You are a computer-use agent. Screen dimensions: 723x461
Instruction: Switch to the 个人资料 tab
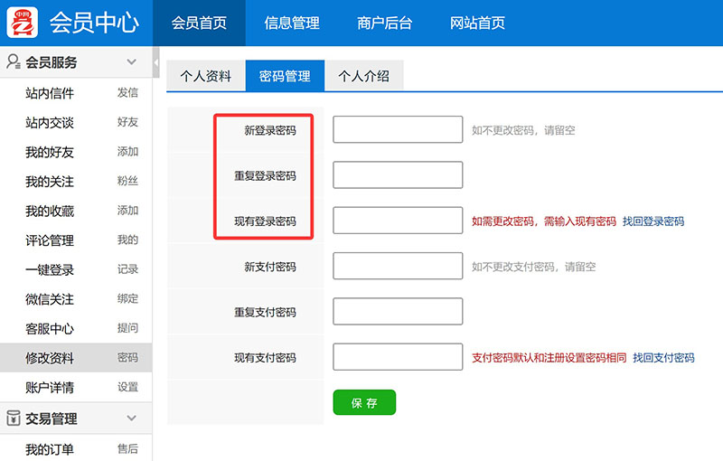(x=206, y=77)
